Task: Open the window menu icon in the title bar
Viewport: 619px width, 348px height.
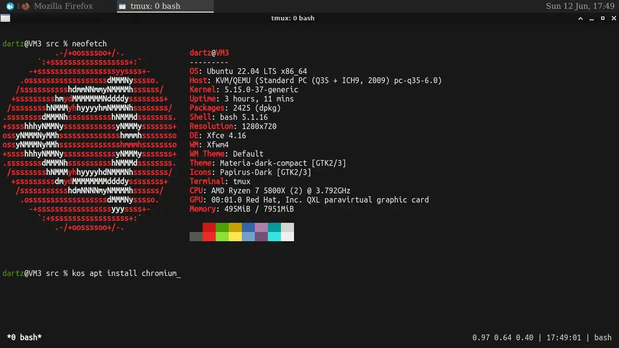Action: click(5, 18)
